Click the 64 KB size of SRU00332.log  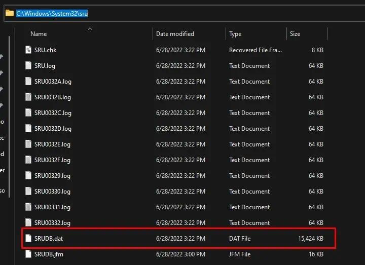coord(316,223)
